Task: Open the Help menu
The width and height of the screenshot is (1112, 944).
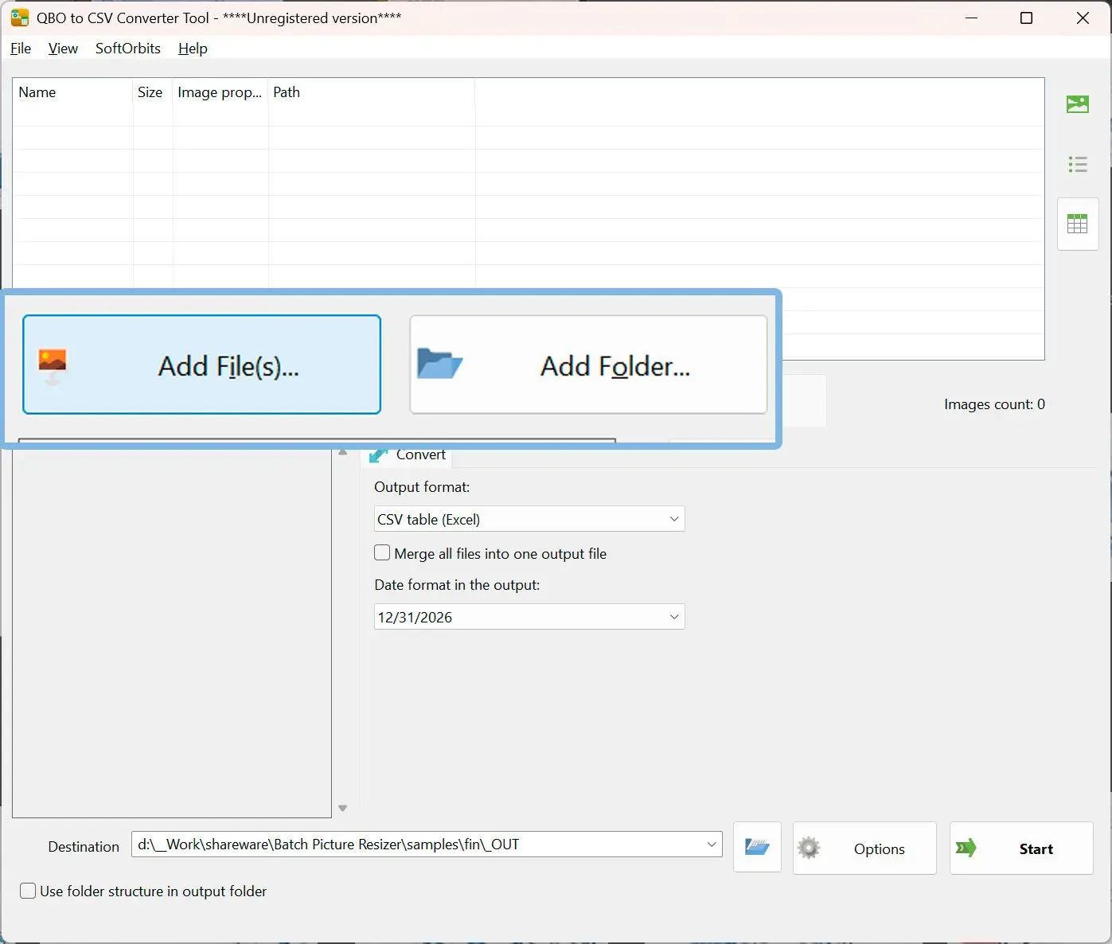Action: [193, 49]
